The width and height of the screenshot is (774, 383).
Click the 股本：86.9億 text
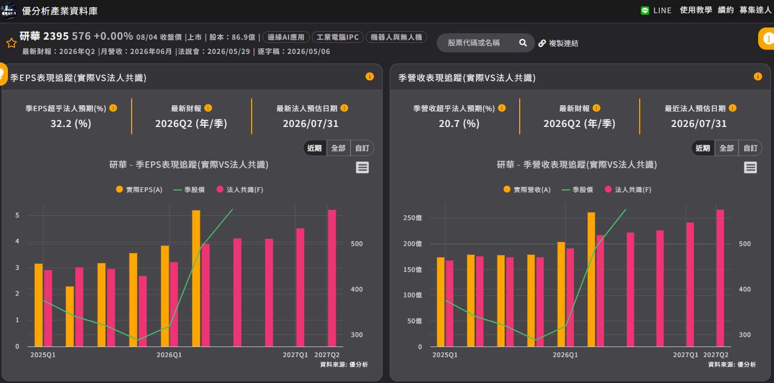(x=232, y=37)
